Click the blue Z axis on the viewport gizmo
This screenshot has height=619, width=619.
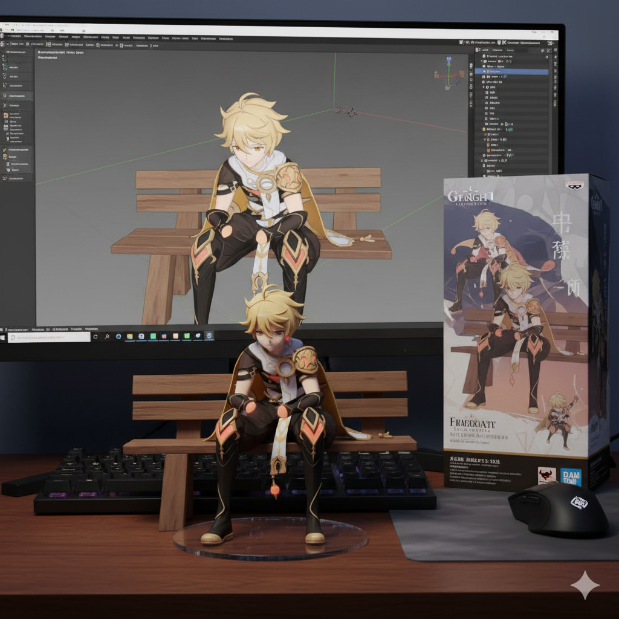click(449, 60)
